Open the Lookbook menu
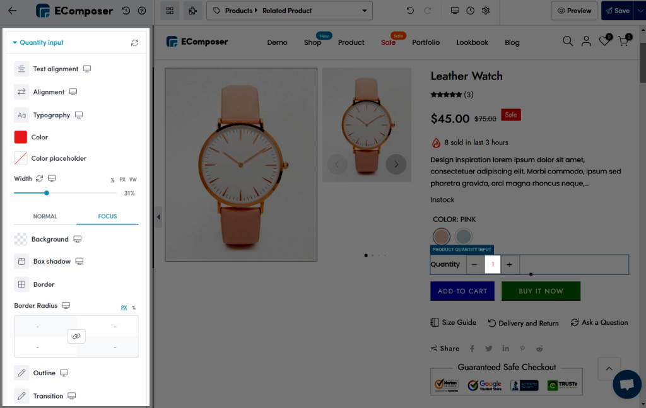This screenshot has width=646, height=408. [472, 42]
